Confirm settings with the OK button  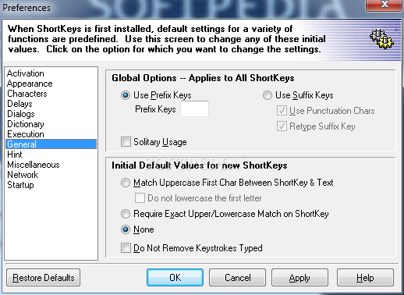coord(175,278)
